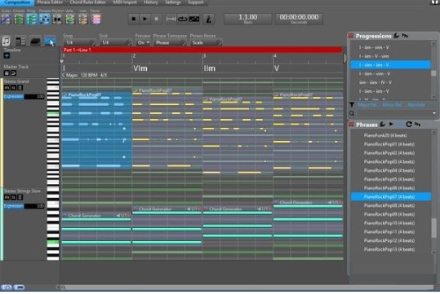Click the record button
This screenshot has width=440, height=294.
point(156,19)
